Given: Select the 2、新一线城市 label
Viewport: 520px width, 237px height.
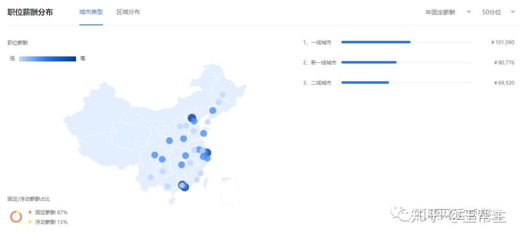Looking at the screenshot, I should pos(320,62).
